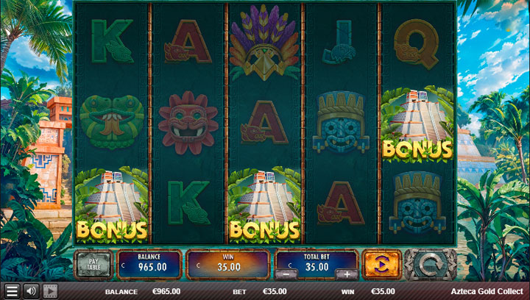This screenshot has width=530, height=300.
Task: Click the Bonus pyramid on the middle reel
Action: 264,204
